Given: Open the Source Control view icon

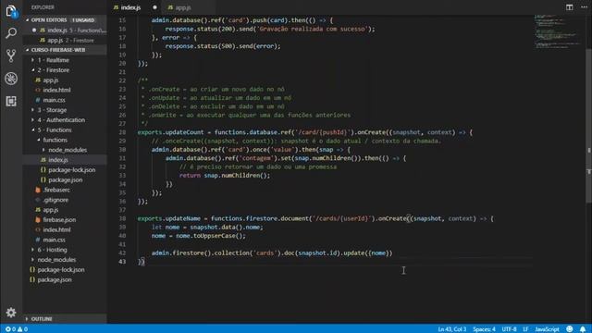Looking at the screenshot, I should click(x=11, y=55).
